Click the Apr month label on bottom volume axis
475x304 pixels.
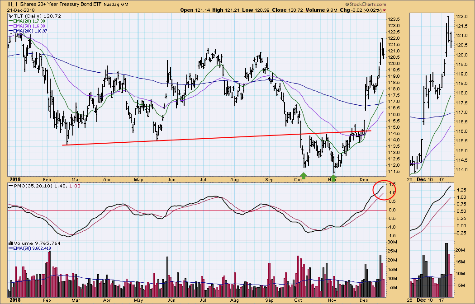[x=107, y=300]
